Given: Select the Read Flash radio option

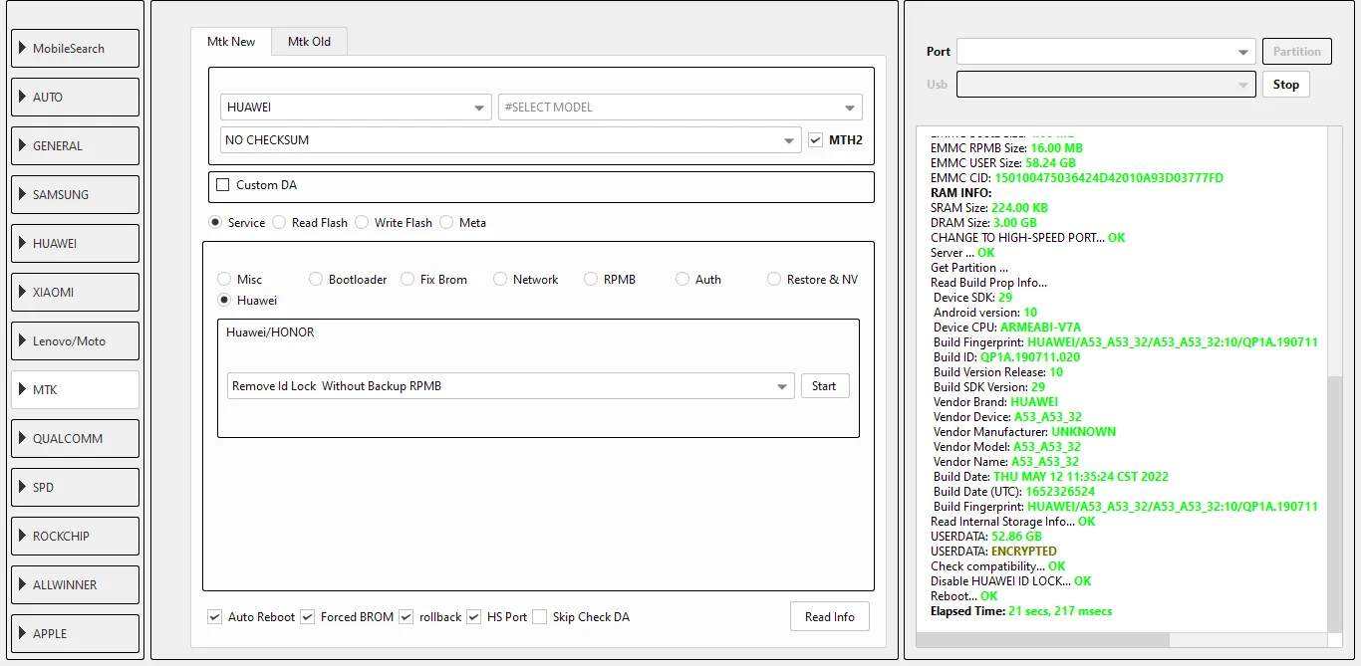Looking at the screenshot, I should 280,223.
